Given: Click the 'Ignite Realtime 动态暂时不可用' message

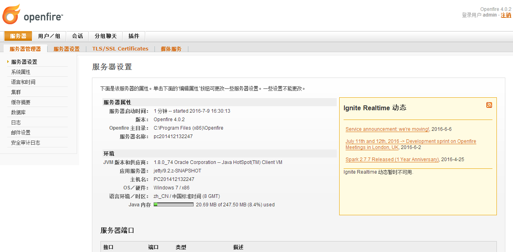Looking at the screenshot, I should 378,172.
